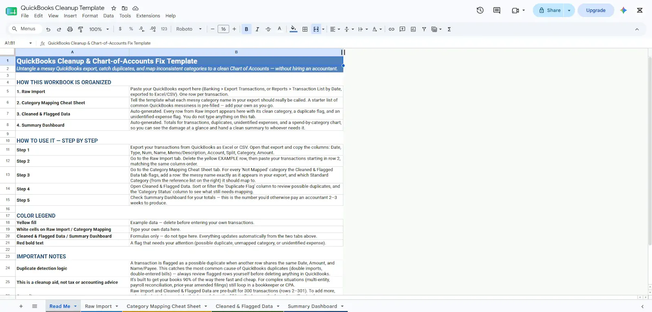The image size is (652, 312).
Task: Click the Share button
Action: [x=550, y=10]
